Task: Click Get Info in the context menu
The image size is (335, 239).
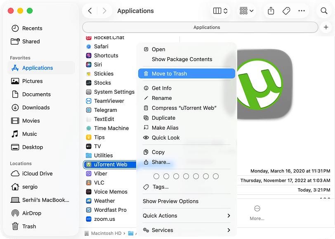Action: [x=162, y=88]
